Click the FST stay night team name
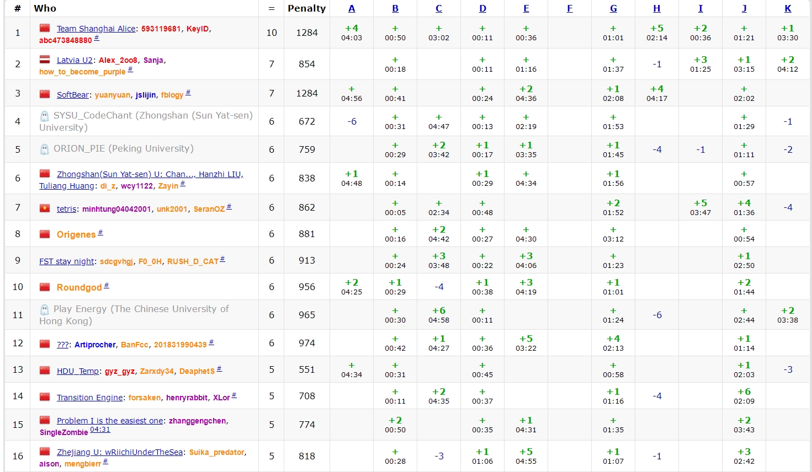 (x=66, y=261)
